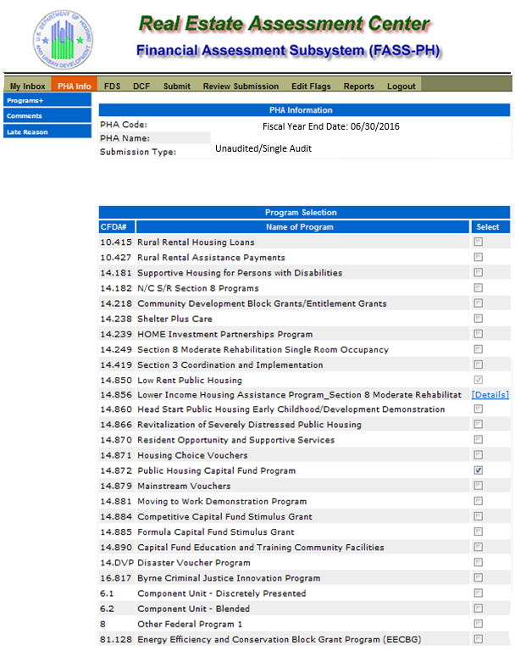Select the Edit Flags tab
Viewport: 515px width, 651px height.
(x=311, y=86)
